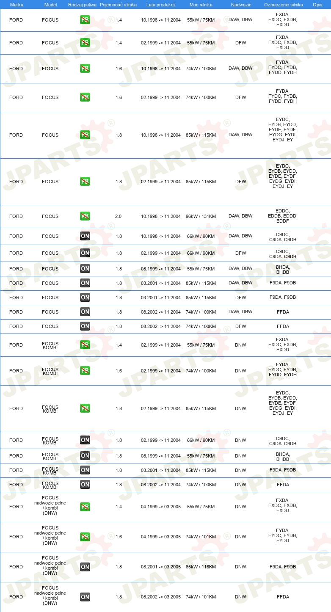Select FYDA, FYDC, FYDB, FYDD codes in 101KM row
The height and width of the screenshot is (612, 331).
pos(283,535)
